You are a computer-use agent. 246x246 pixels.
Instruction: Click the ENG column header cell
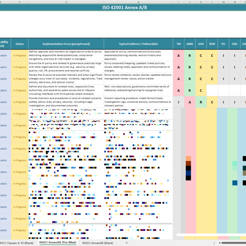point(235,44)
